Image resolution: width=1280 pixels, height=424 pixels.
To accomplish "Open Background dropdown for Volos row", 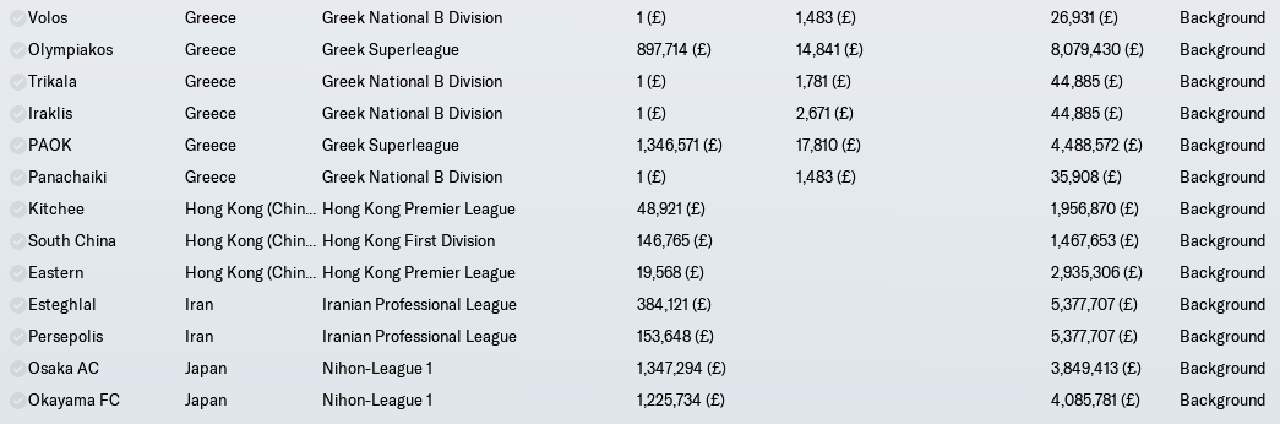I will [x=1222, y=18].
